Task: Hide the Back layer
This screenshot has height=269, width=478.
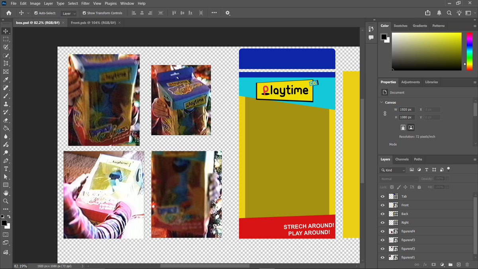Action: coord(382,214)
